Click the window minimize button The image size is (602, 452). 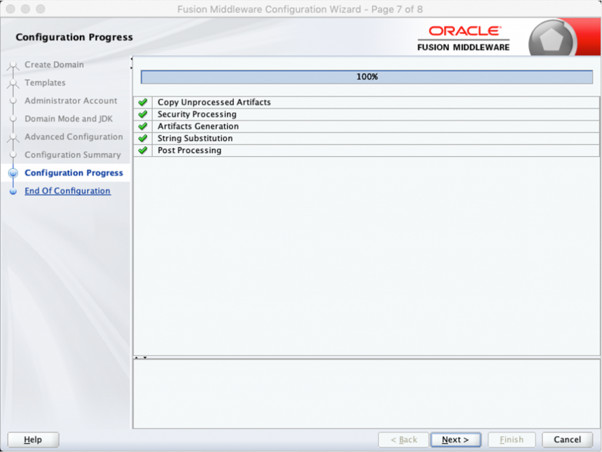pyautogui.click(x=25, y=9)
